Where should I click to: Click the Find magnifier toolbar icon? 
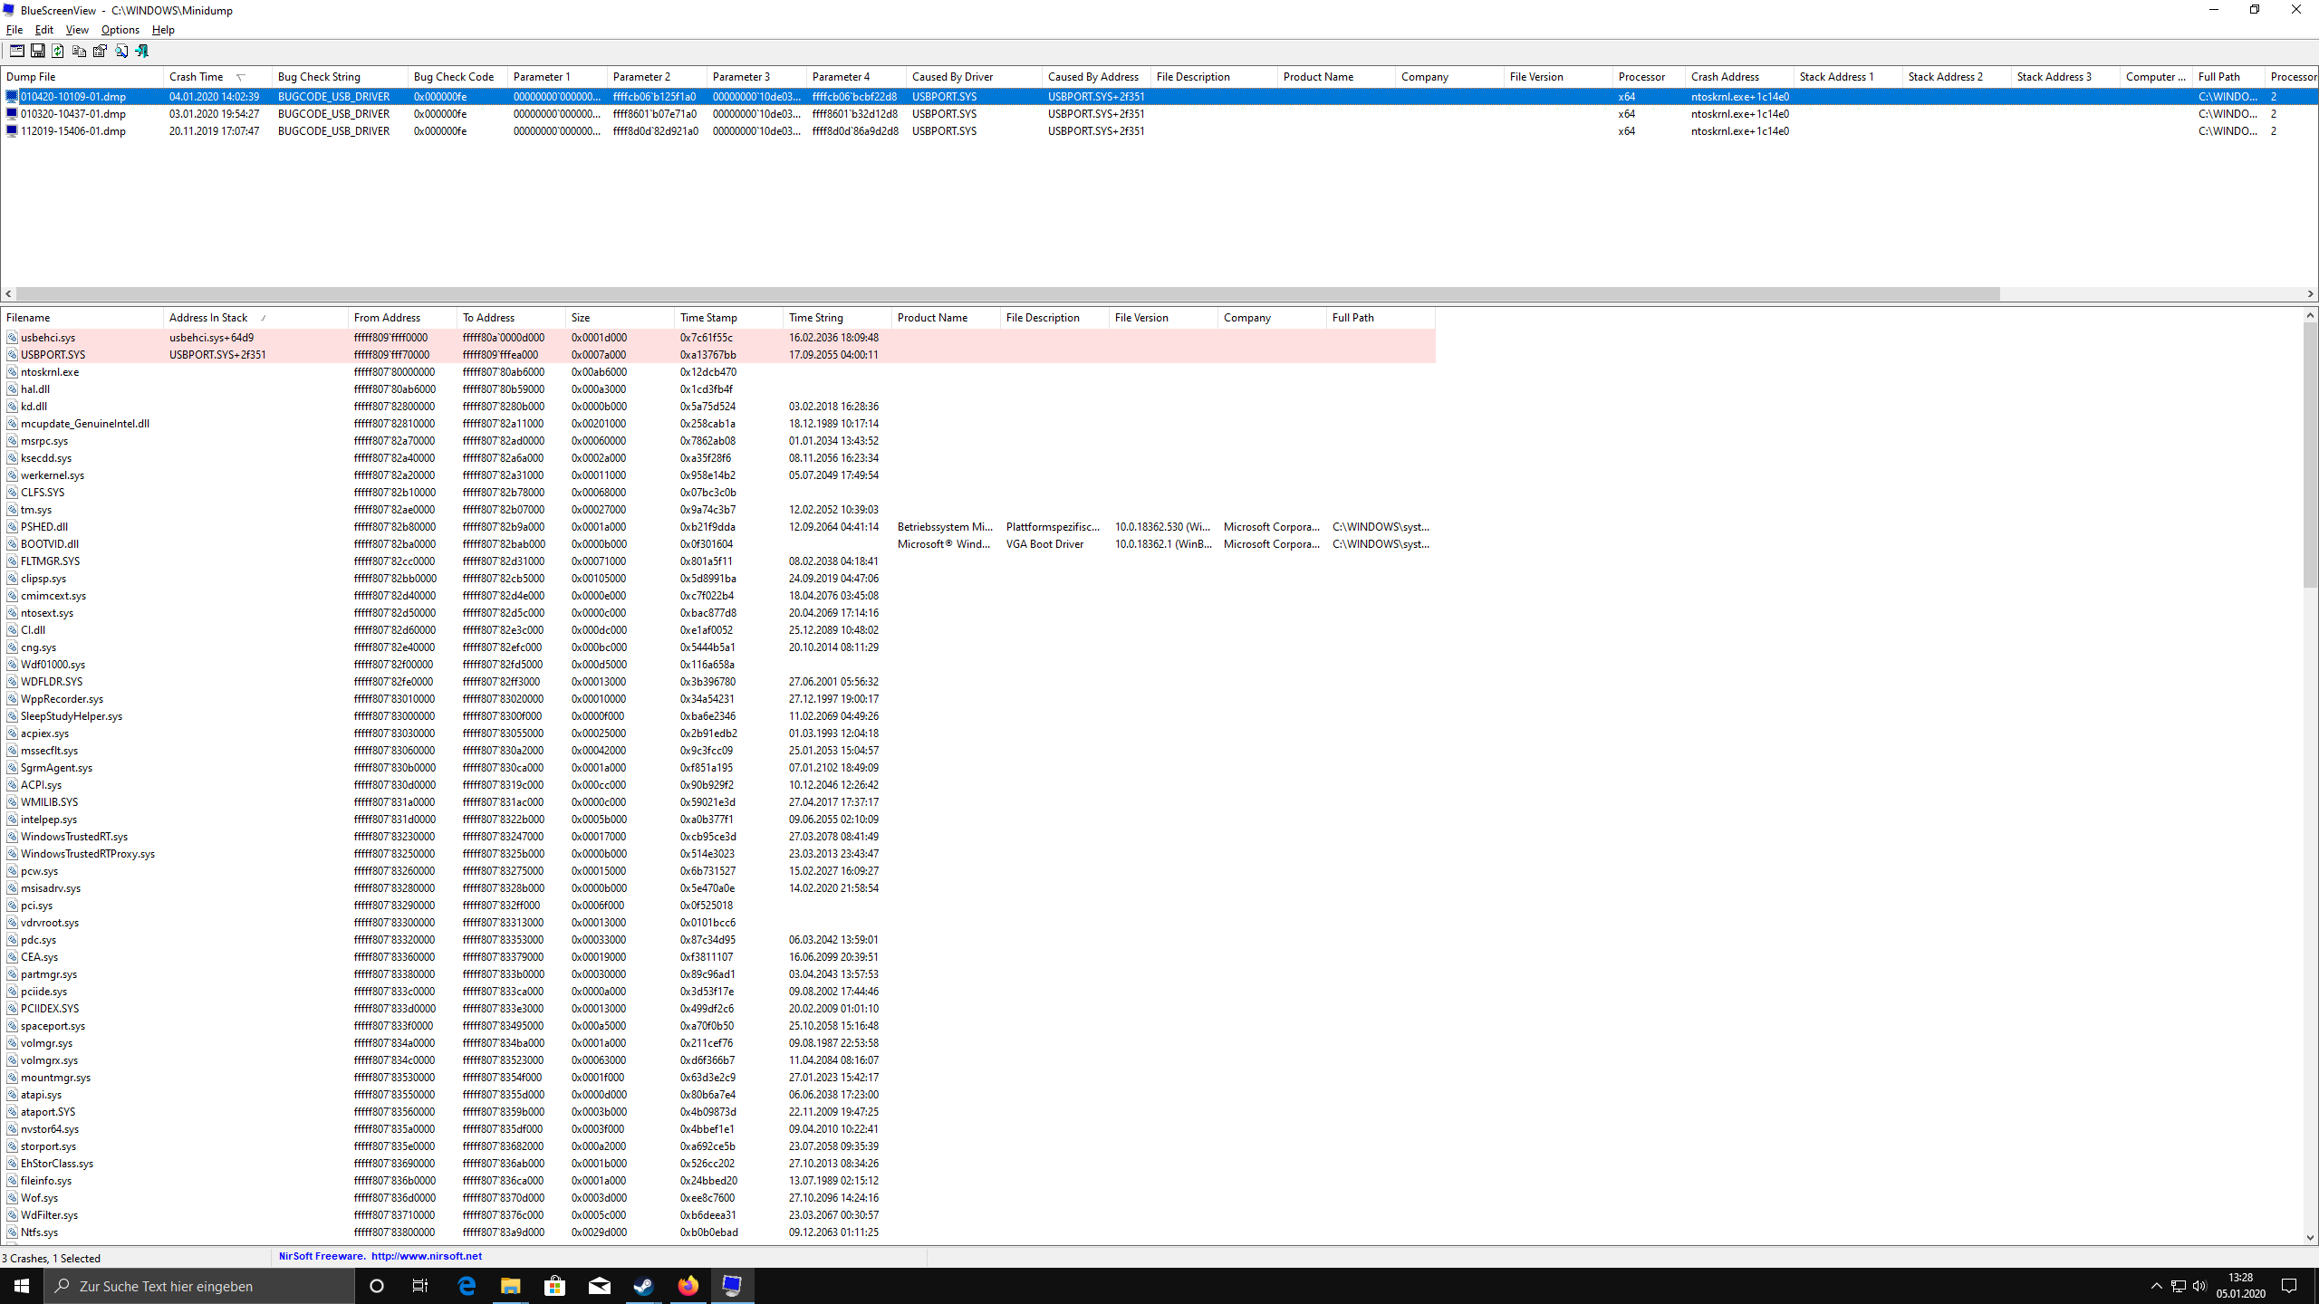(121, 51)
